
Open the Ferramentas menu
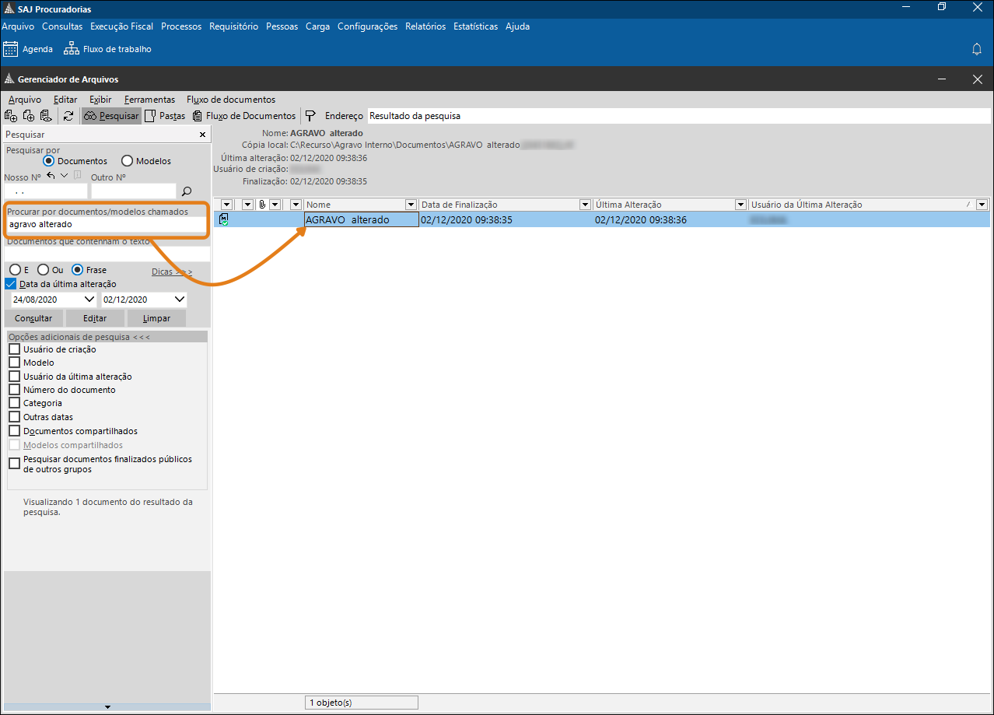pos(149,100)
